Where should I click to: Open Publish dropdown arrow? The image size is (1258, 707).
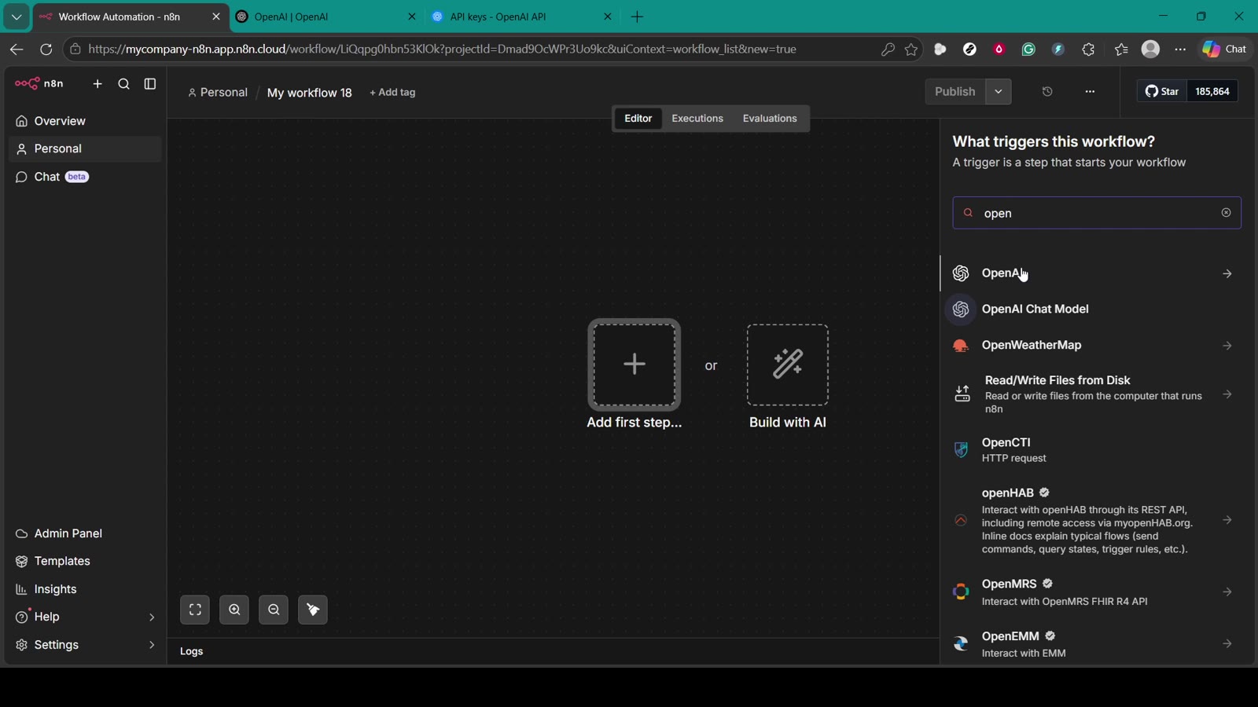999,92
